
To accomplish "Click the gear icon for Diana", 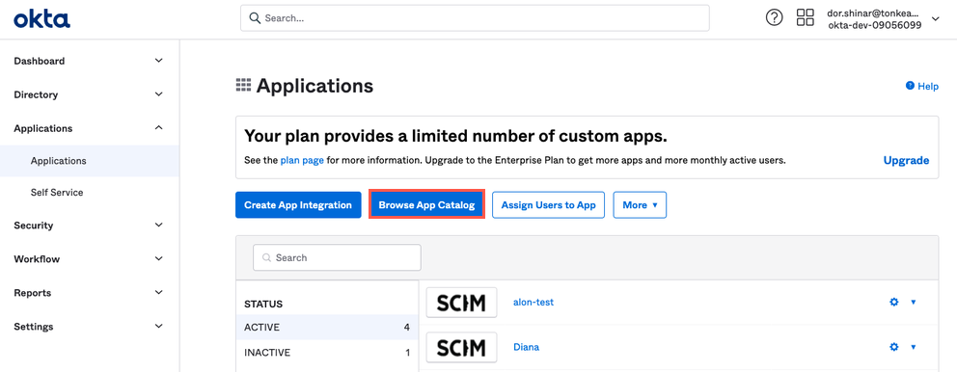I will coord(894,347).
